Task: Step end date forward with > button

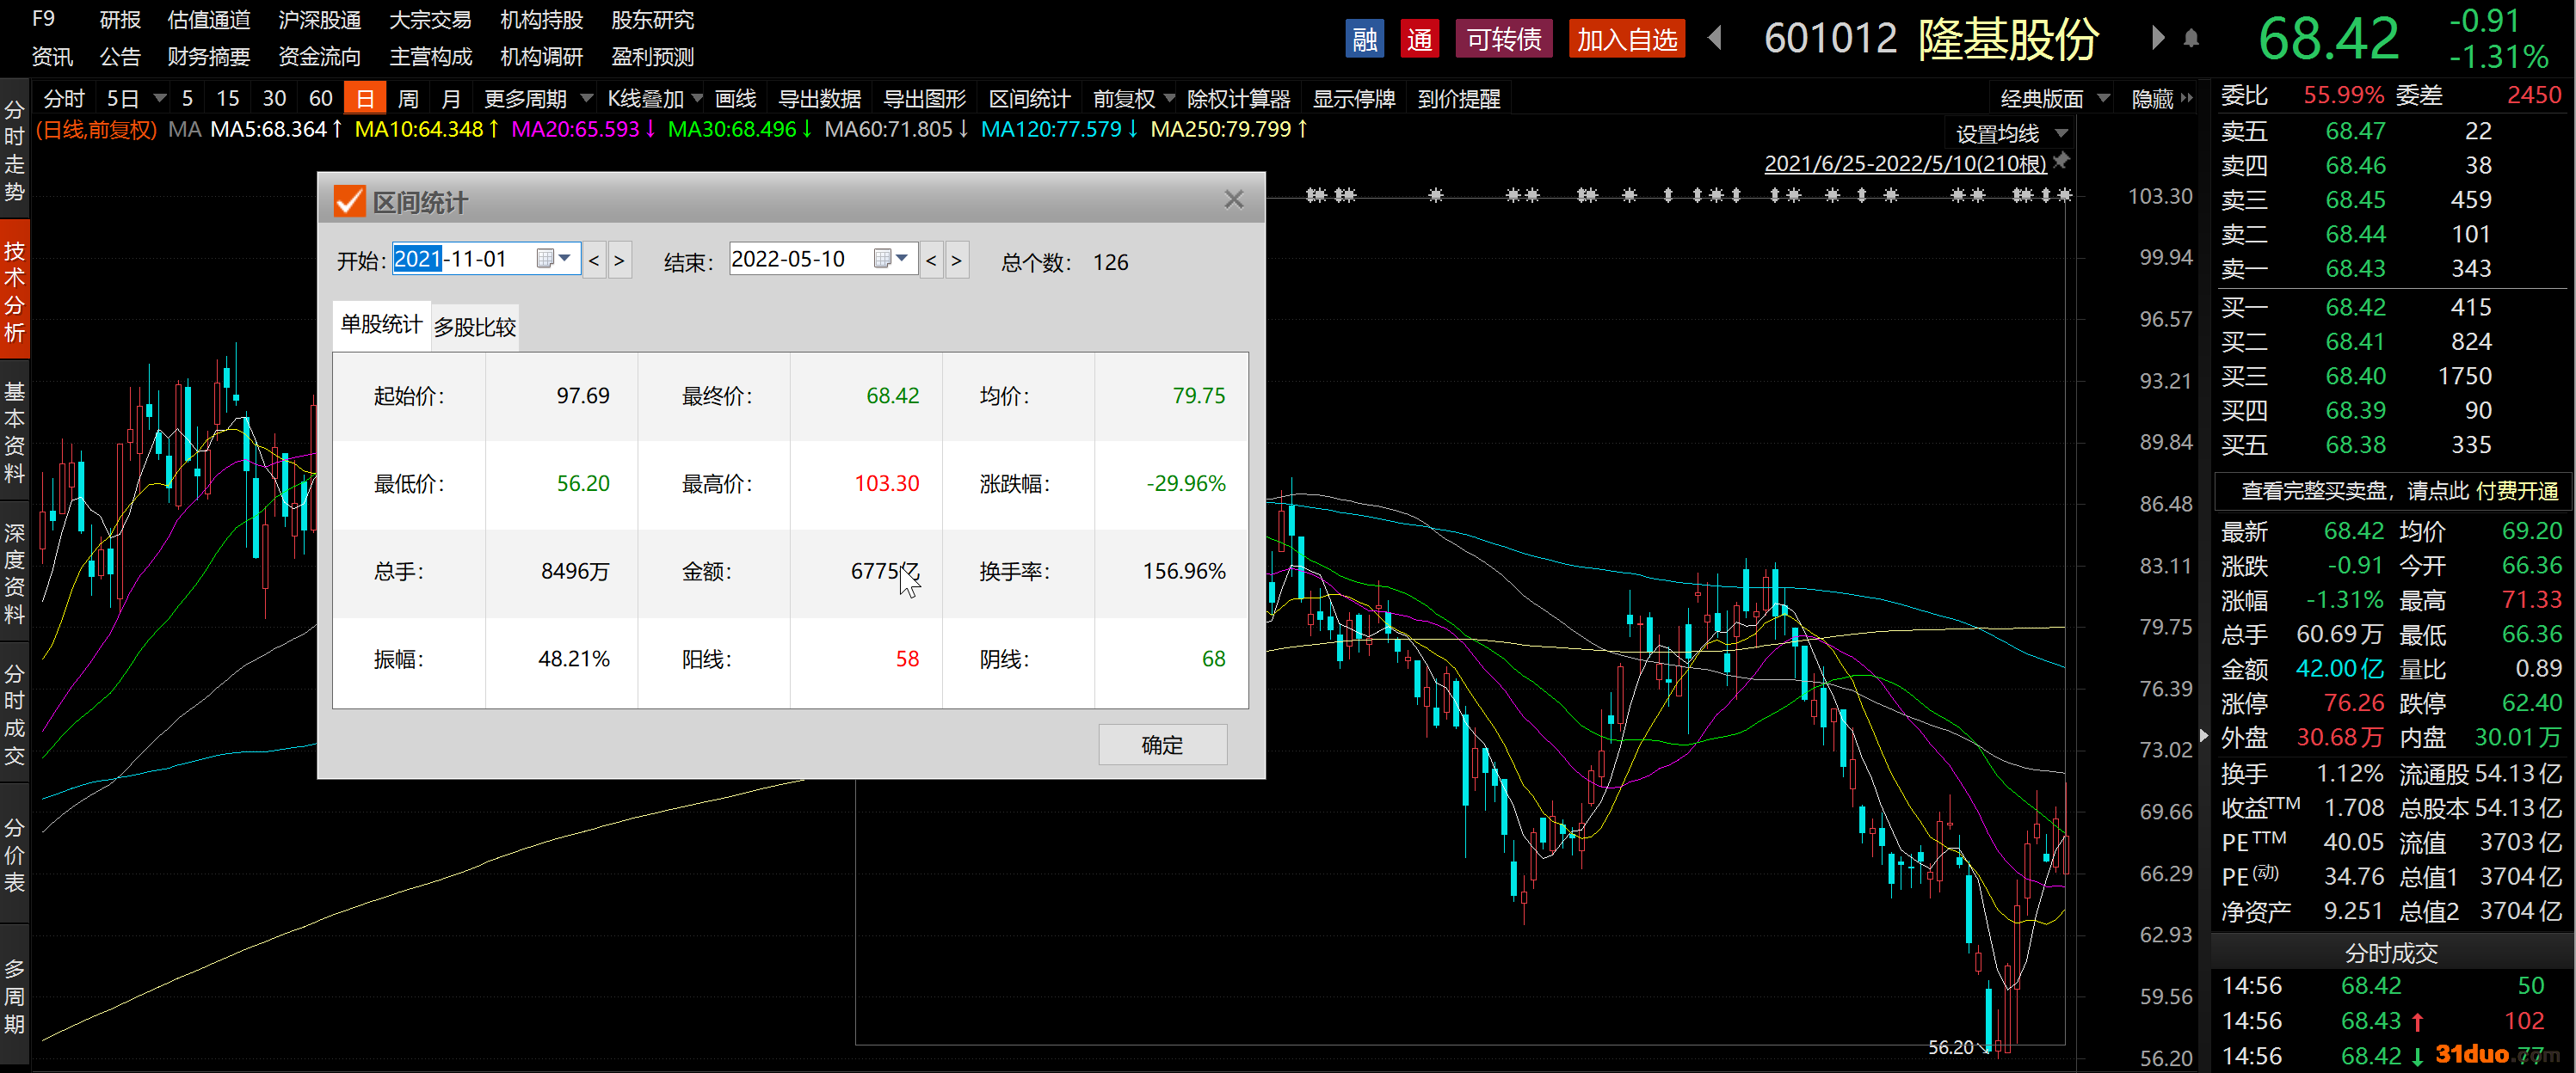Action: (x=956, y=261)
